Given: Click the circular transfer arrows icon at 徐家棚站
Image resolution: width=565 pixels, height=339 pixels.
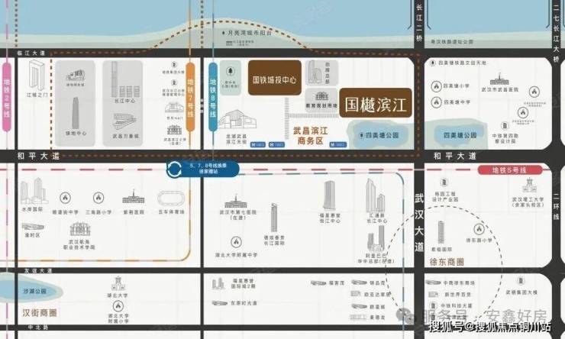Looking at the screenshot, I should pos(174,169).
